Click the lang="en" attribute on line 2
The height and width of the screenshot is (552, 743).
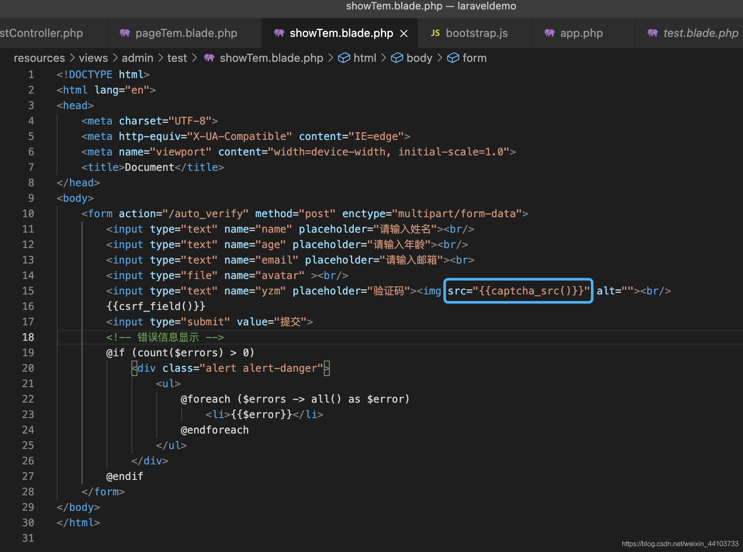pos(122,90)
